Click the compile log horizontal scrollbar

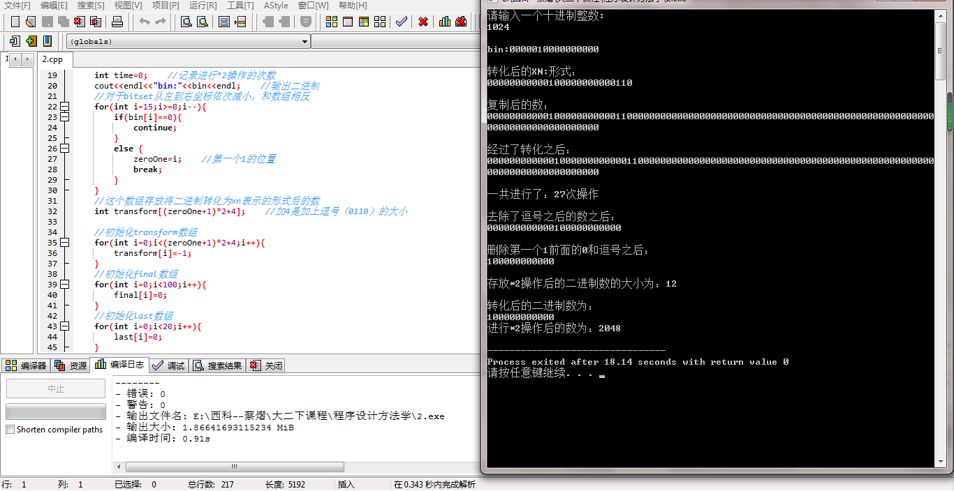coord(235,467)
